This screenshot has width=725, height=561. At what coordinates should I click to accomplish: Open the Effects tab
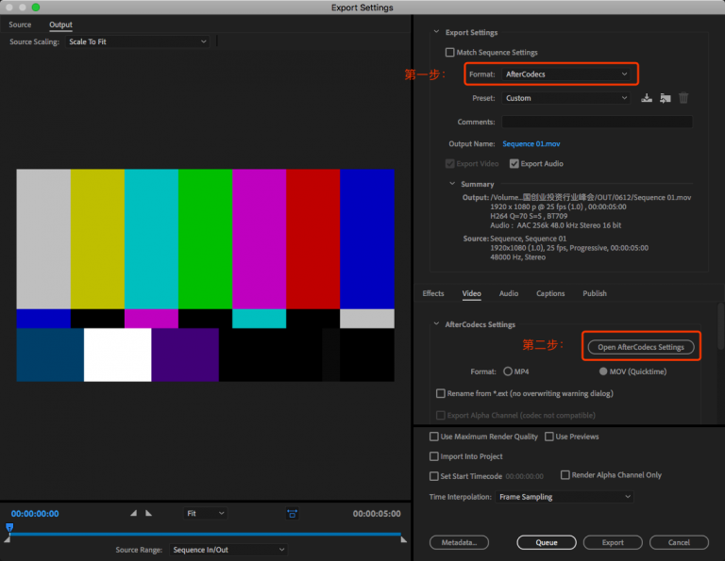point(433,293)
